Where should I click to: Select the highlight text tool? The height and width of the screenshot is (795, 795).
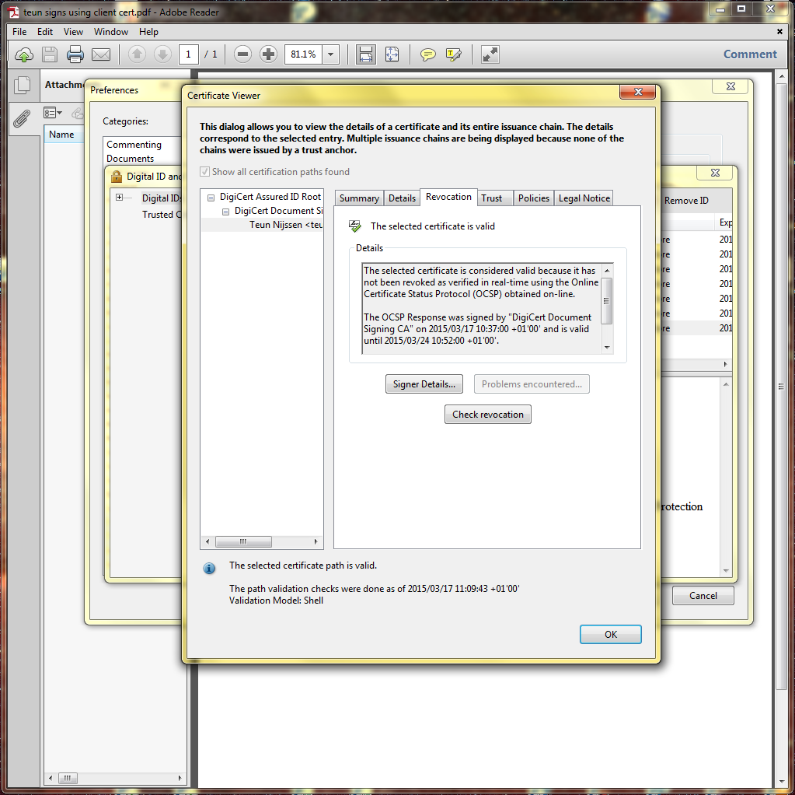coord(454,54)
